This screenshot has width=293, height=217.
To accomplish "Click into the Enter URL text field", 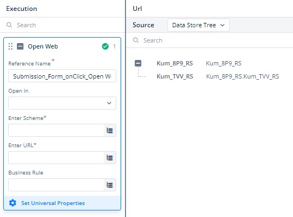I will (x=56, y=158).
